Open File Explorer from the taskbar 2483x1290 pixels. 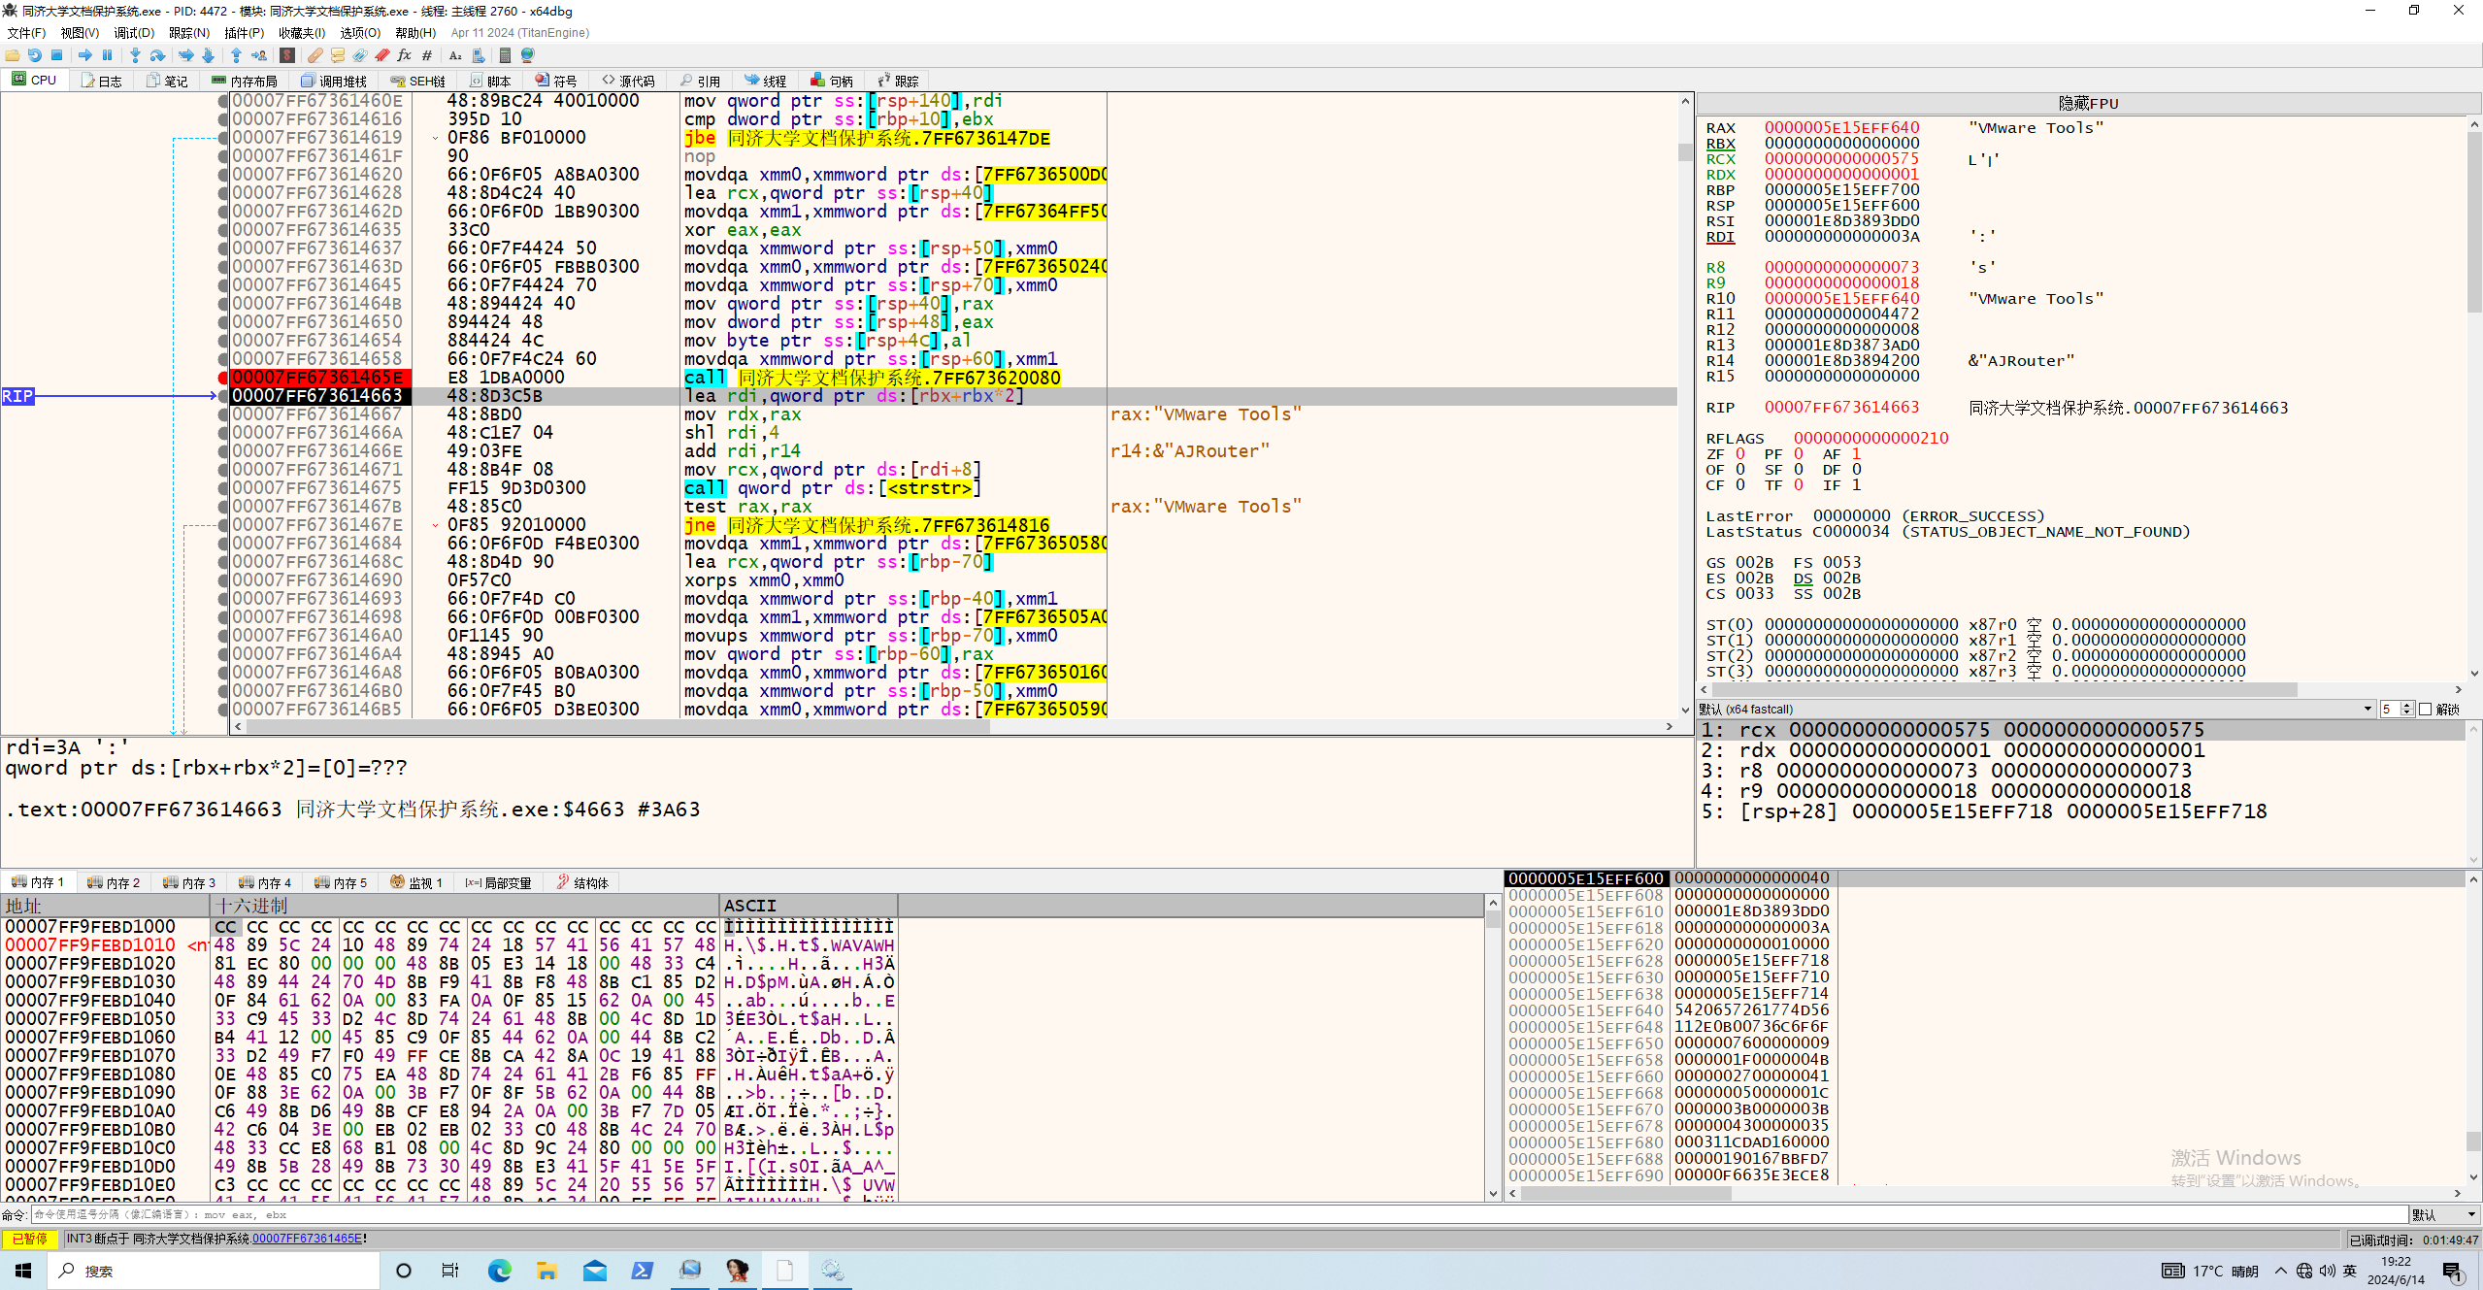pos(546,1270)
